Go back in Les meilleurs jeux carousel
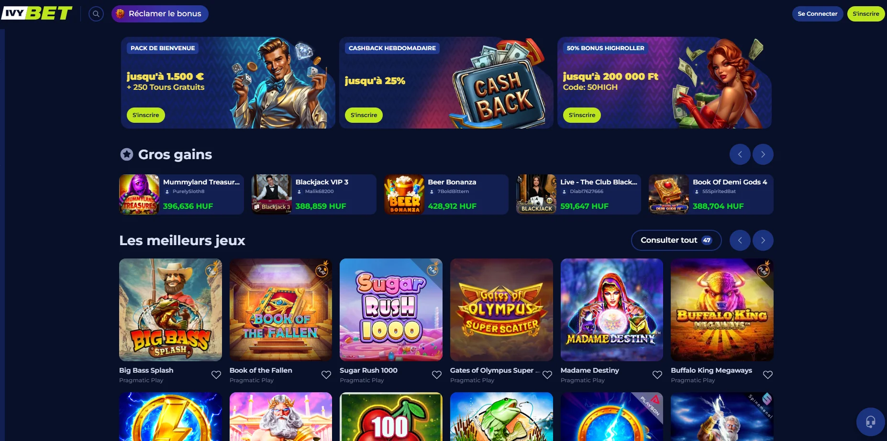This screenshot has width=887, height=441. pyautogui.click(x=740, y=240)
